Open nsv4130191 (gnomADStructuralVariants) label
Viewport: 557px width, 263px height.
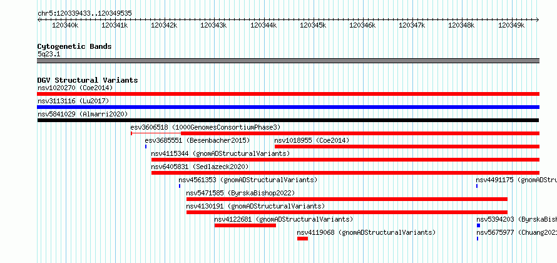pos(255,206)
